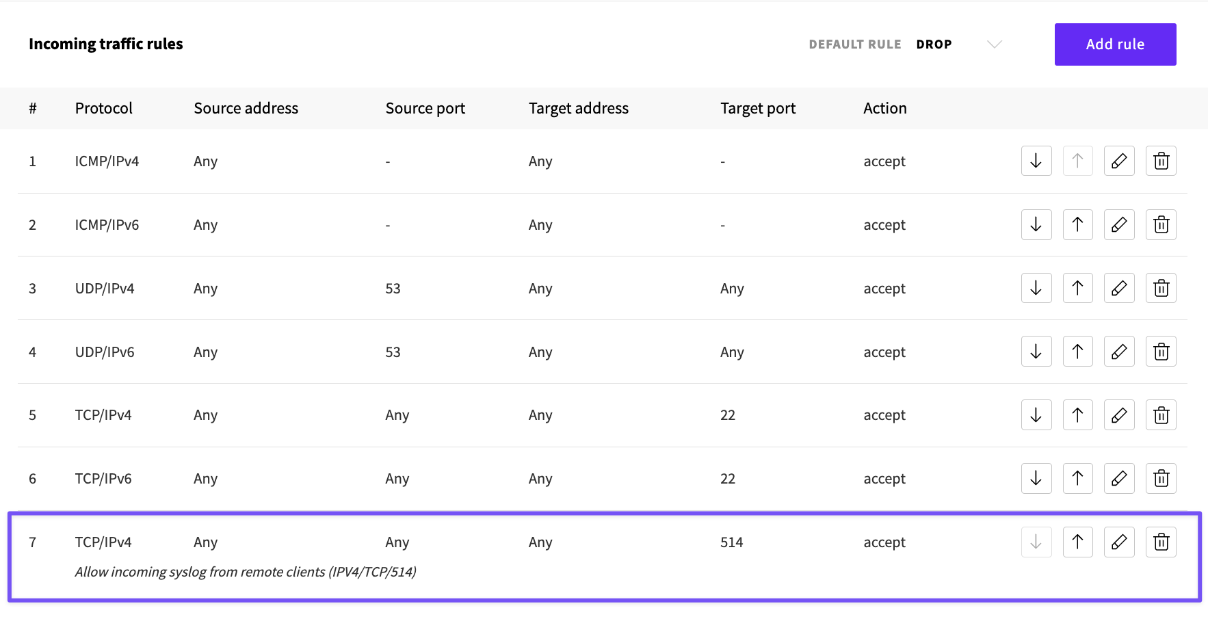Click source port 53 in rule 3
Screen dimensions: 1208x619
(x=393, y=289)
